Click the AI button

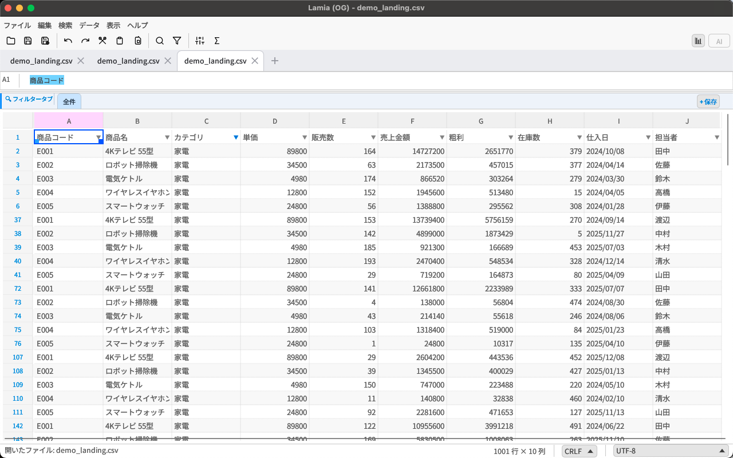coord(719,41)
